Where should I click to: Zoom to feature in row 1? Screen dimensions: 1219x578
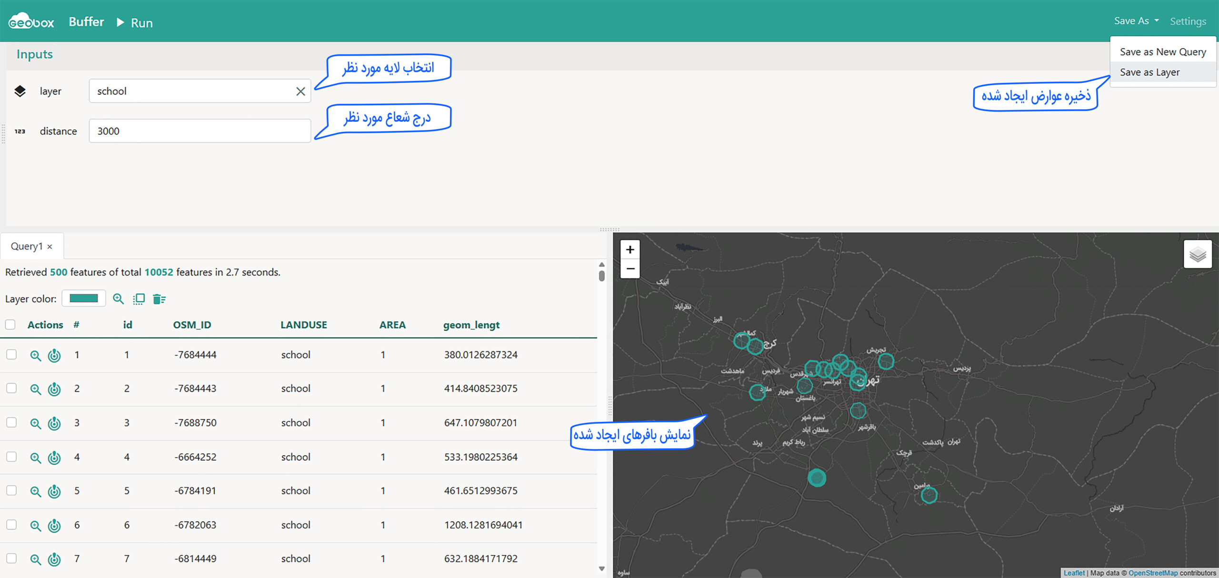(36, 355)
